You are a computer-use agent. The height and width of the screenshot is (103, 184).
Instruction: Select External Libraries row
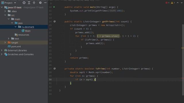click(24, 50)
